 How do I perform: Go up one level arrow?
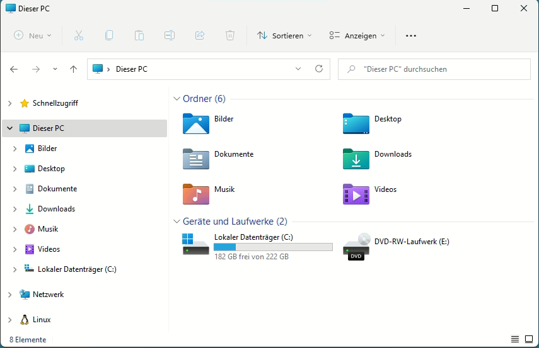pyautogui.click(x=73, y=69)
